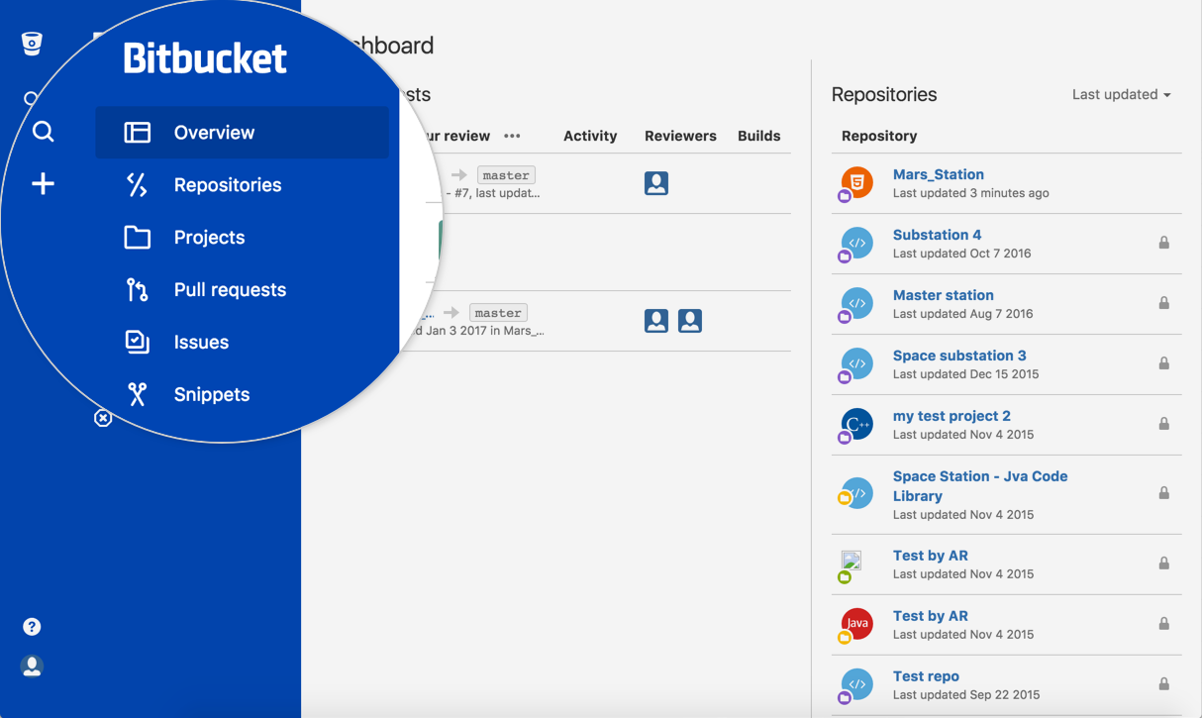The image size is (1202, 718).
Task: Click master branch tag in first pull request
Action: [506, 175]
